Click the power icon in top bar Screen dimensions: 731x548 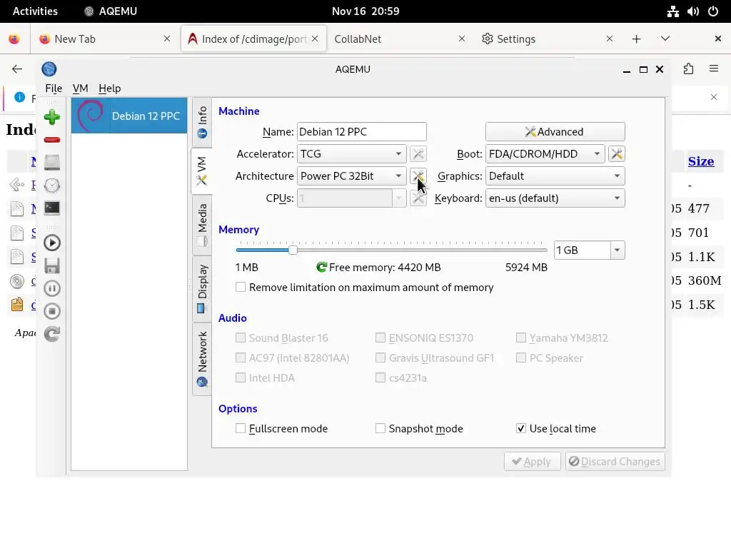[713, 11]
